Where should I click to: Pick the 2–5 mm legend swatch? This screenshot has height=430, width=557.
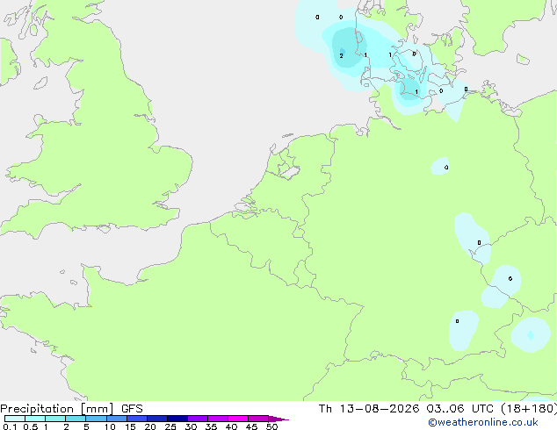tap(76, 419)
